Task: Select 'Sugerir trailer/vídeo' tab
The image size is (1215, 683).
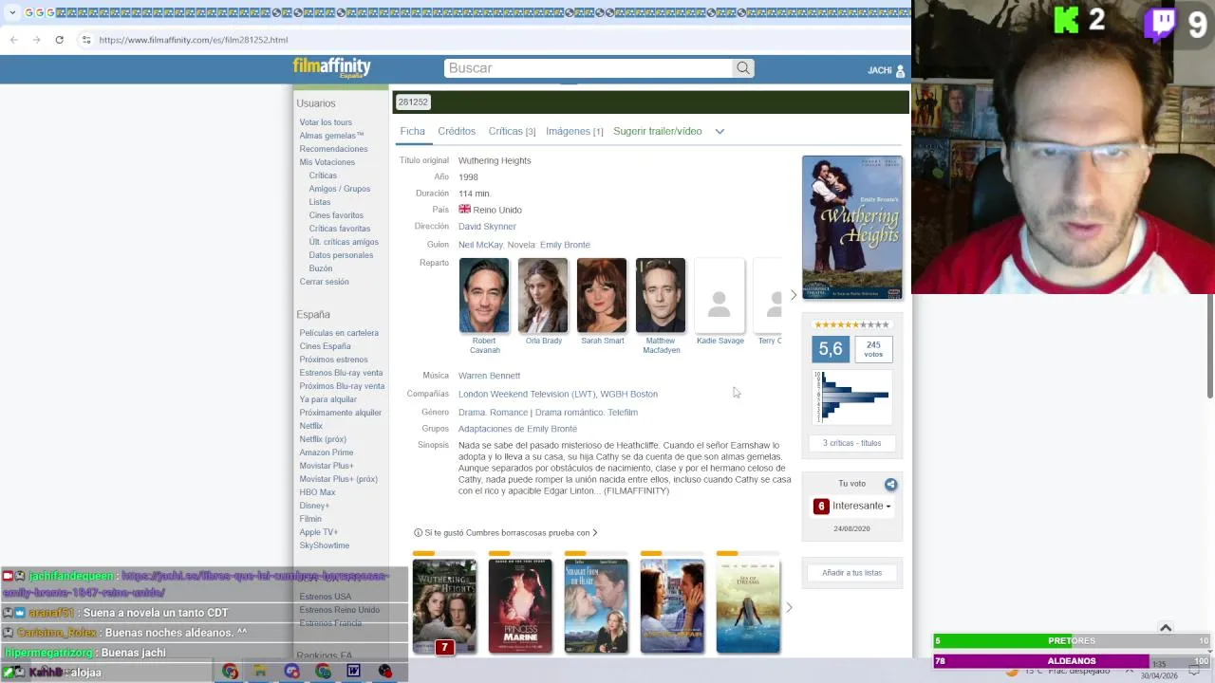Action: [x=657, y=131]
